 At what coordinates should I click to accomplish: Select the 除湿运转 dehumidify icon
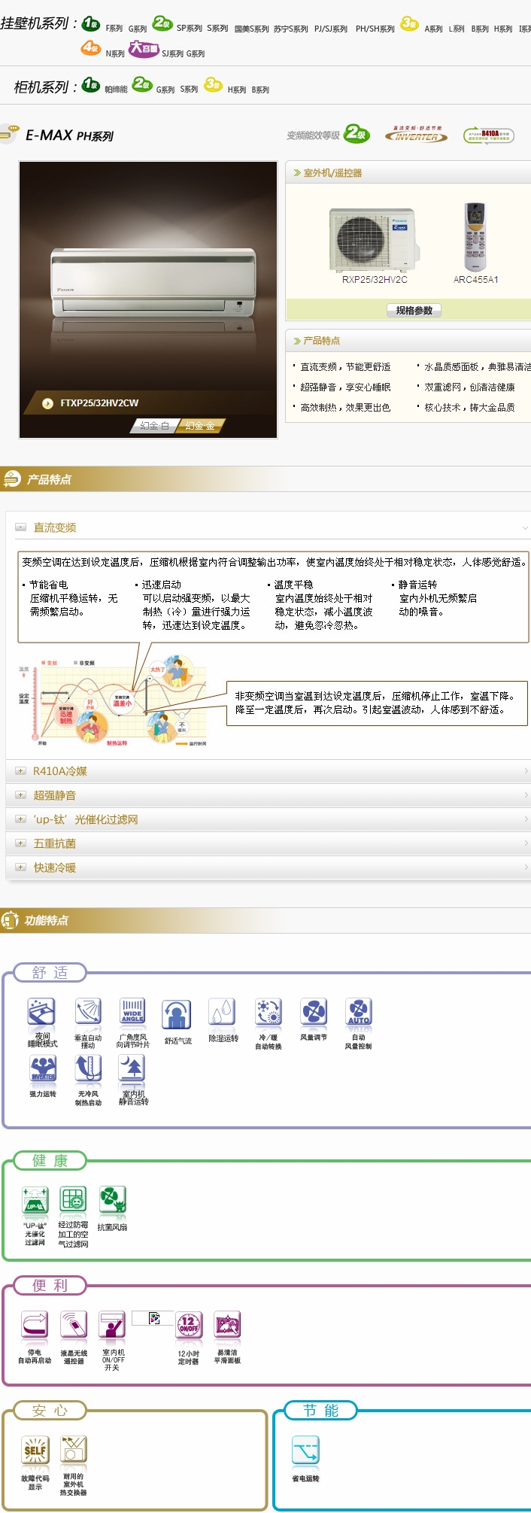(223, 1013)
